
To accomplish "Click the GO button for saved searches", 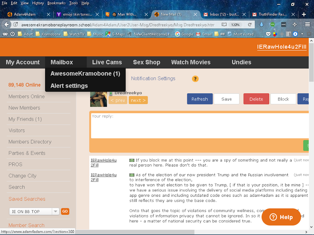I will point(65,212).
